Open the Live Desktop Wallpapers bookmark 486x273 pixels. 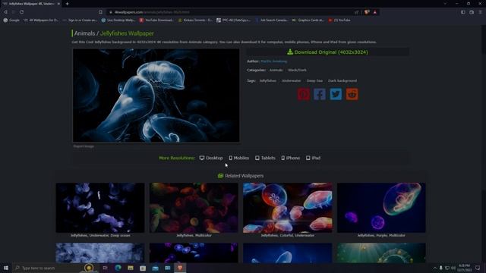tap(118, 20)
